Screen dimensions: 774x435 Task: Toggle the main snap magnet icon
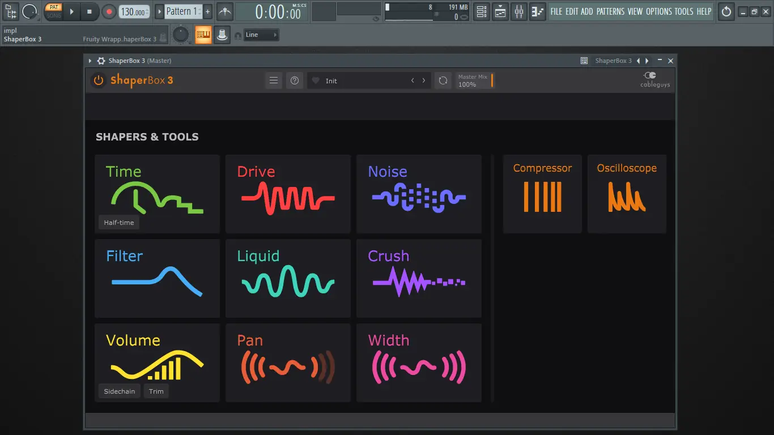238,36
